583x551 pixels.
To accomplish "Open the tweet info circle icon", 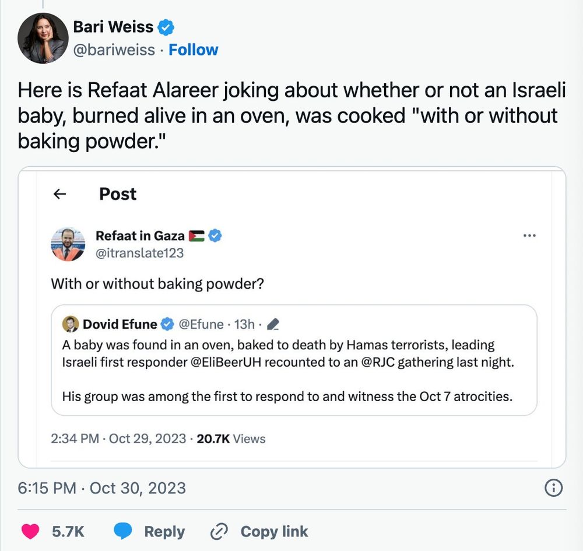I will coord(553,488).
